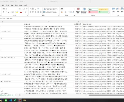Apply the green 良い cell style

[103, 12]
